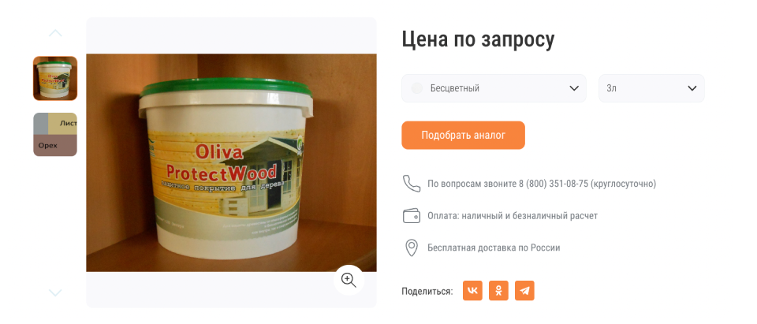
Task: Click the colorless swatch circle in dropdown
Action: point(416,88)
